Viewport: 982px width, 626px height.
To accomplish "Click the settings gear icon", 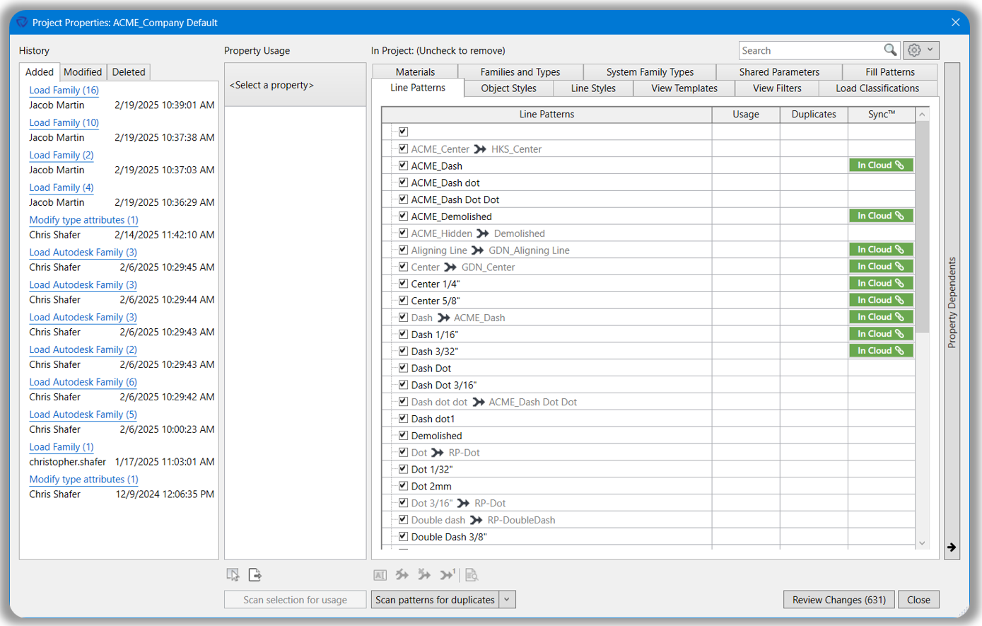I will (x=914, y=50).
